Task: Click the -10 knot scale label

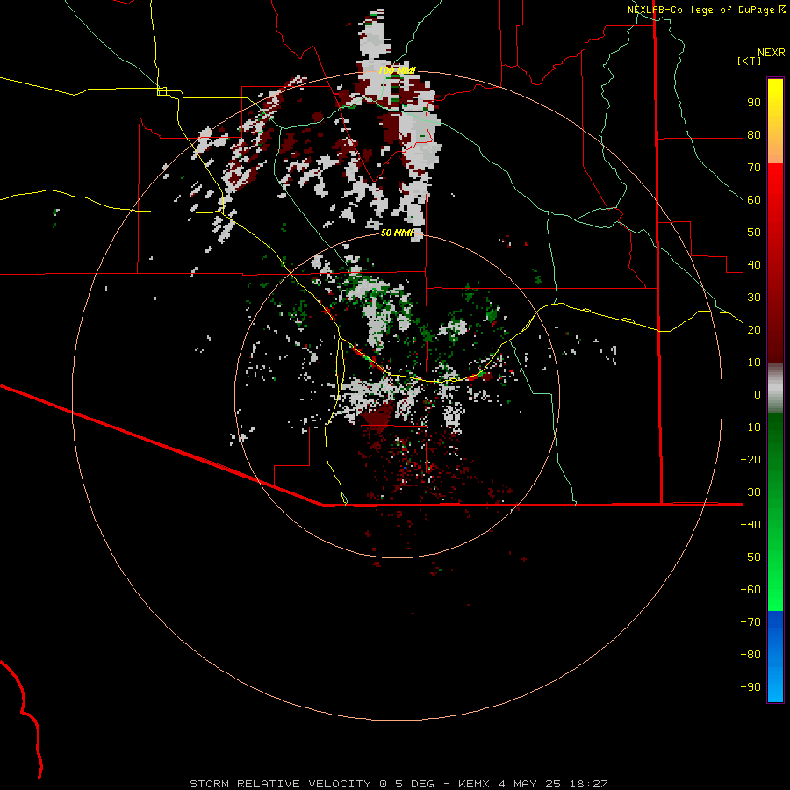Action: pyautogui.click(x=750, y=427)
